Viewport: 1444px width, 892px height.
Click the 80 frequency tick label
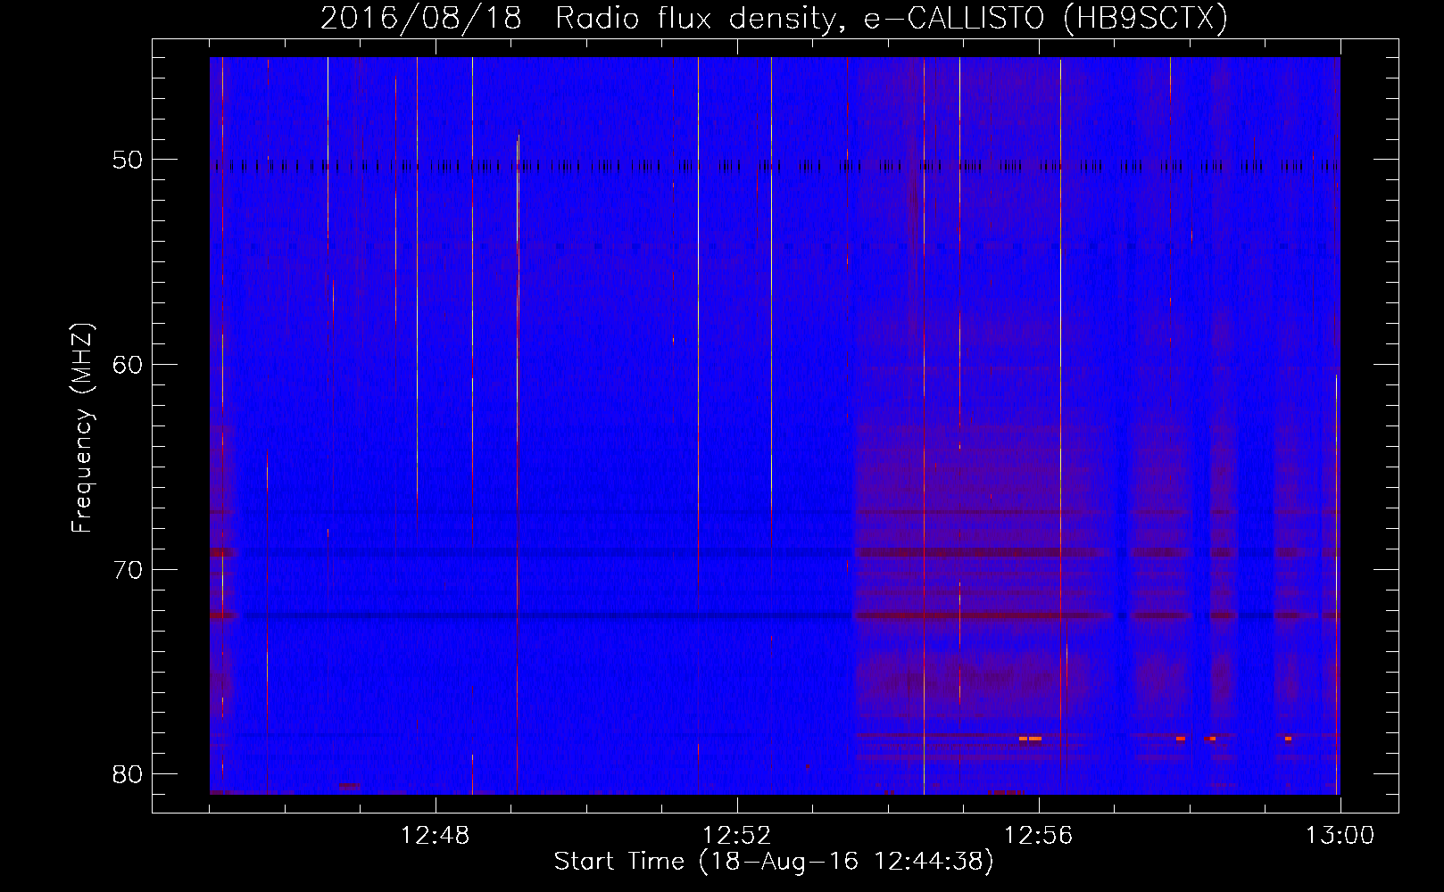[129, 774]
